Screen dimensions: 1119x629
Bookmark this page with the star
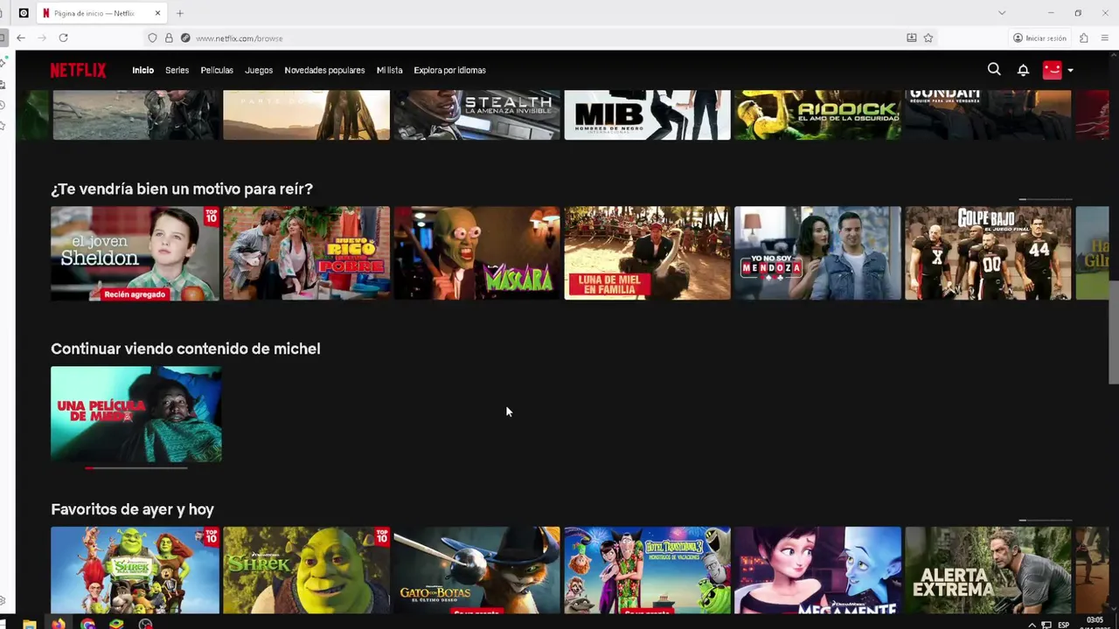[x=928, y=38]
